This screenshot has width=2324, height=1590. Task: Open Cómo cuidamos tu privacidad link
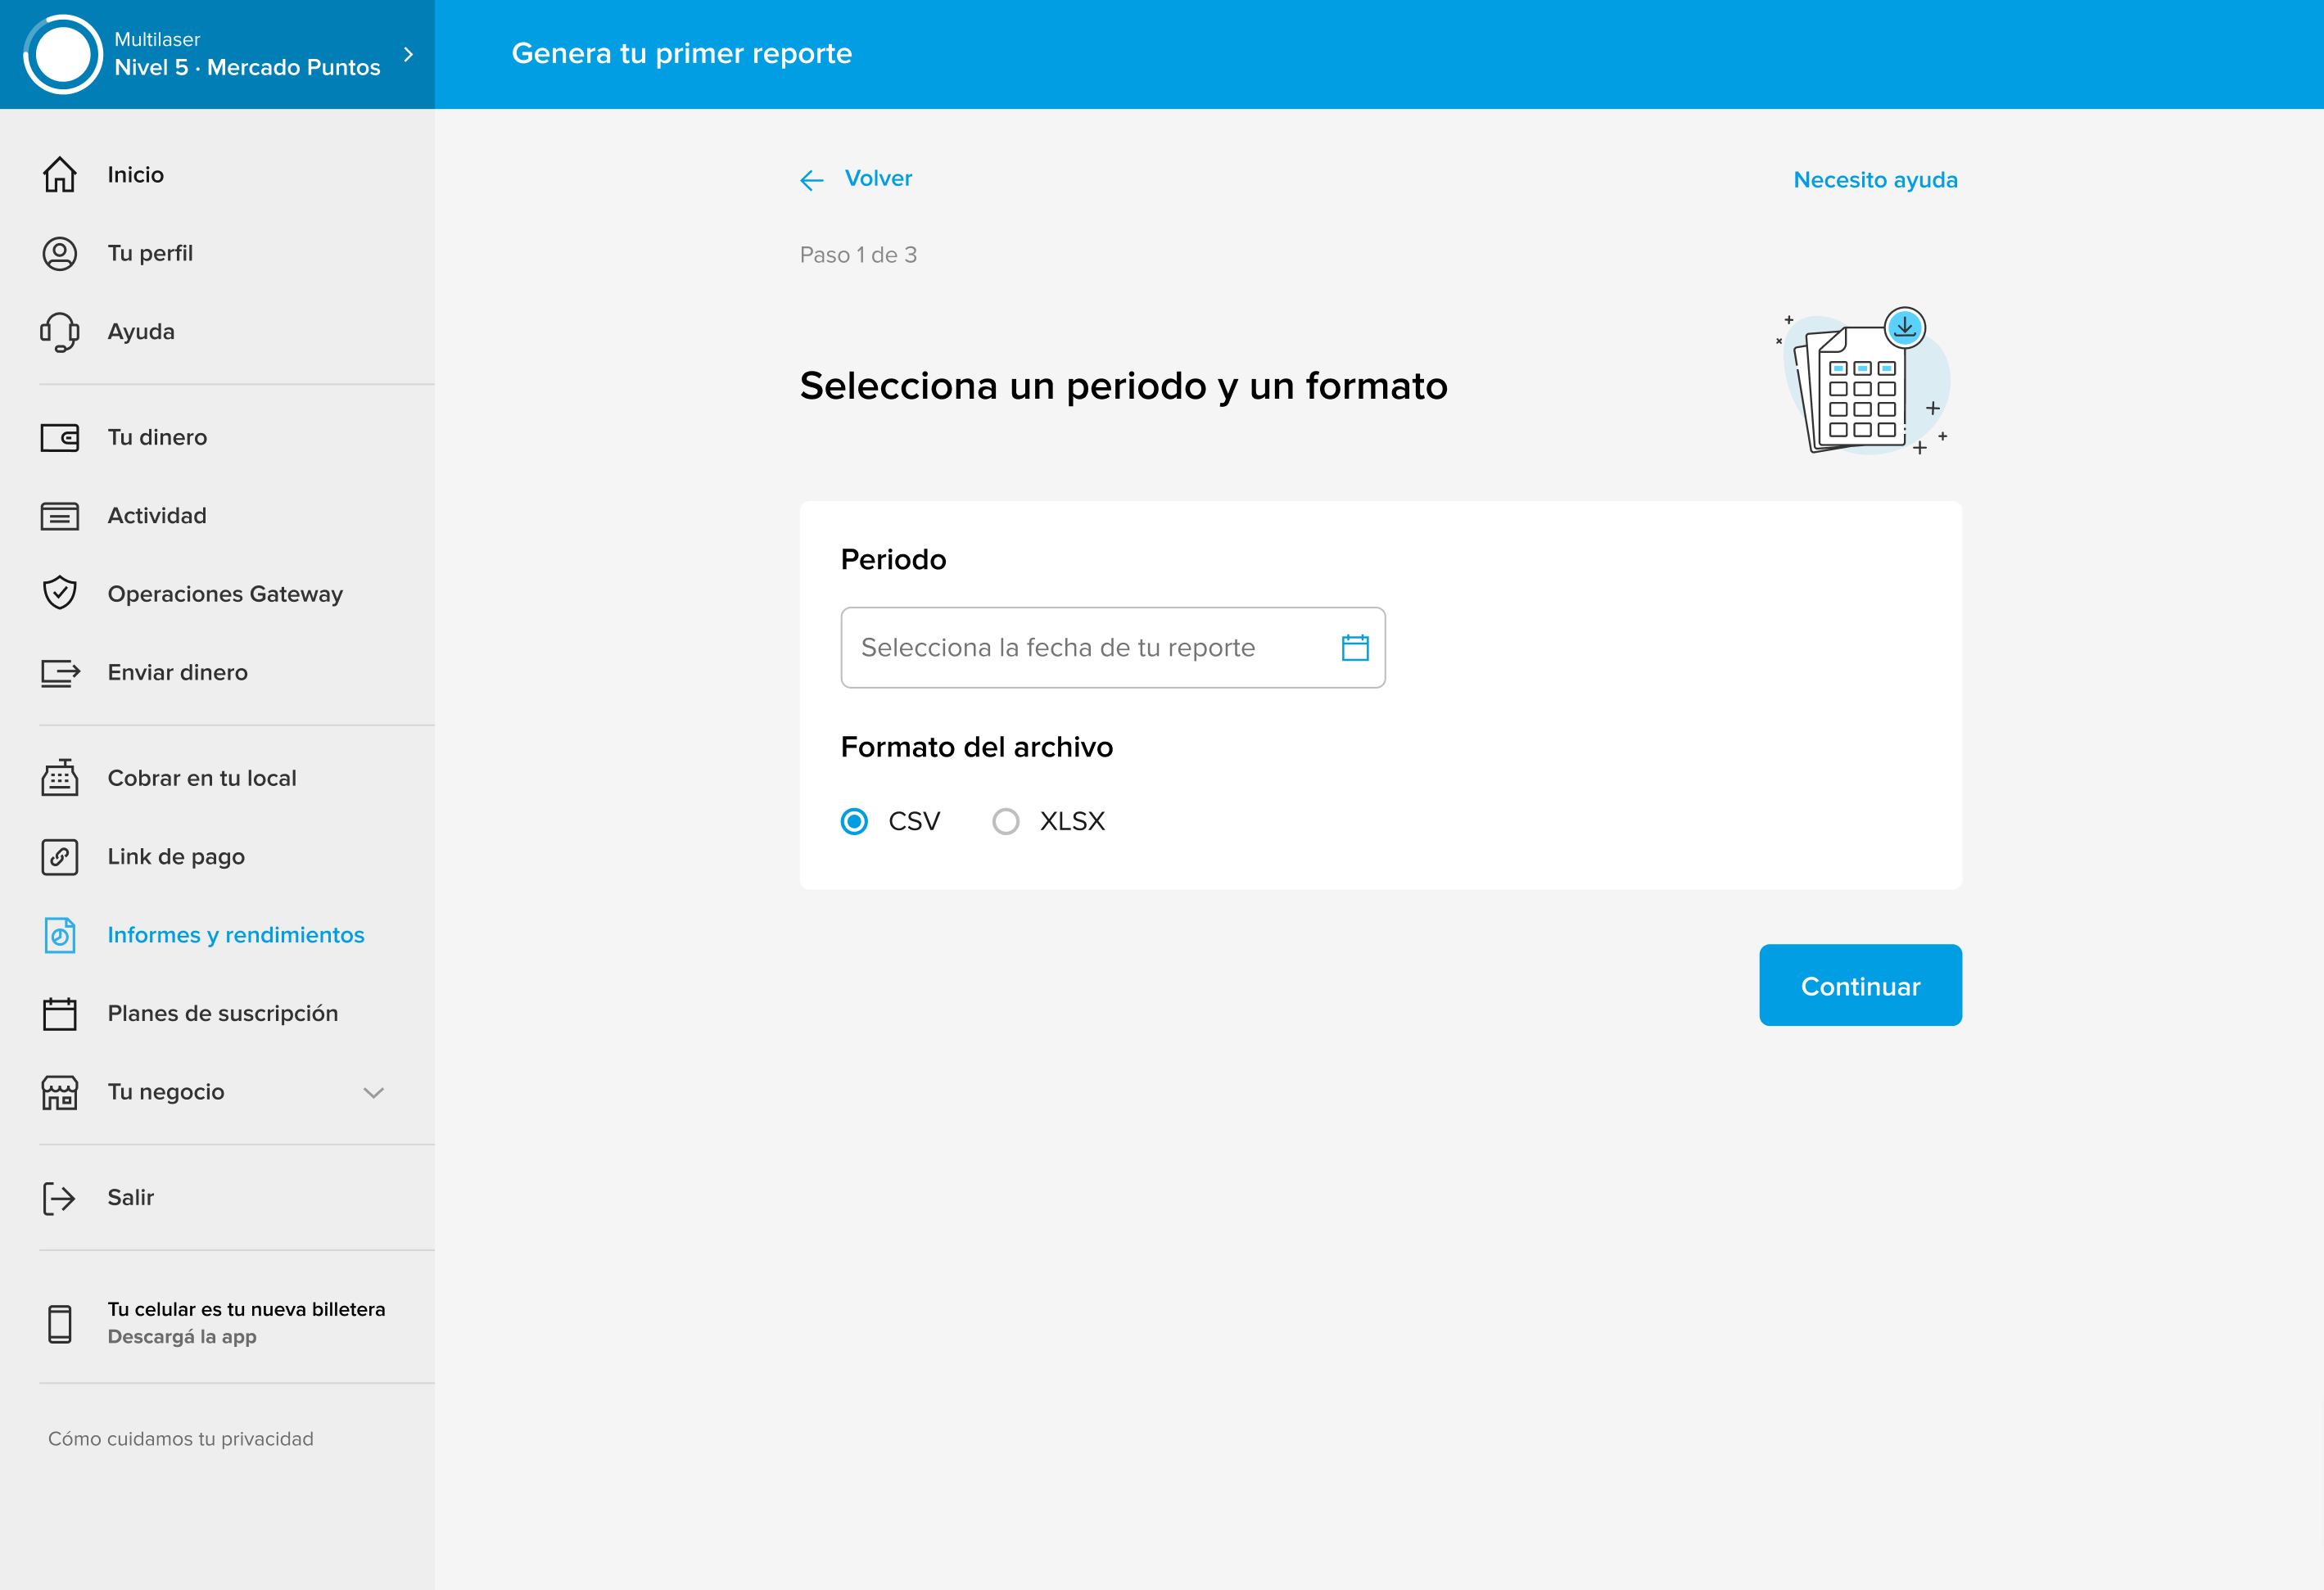[181, 1439]
